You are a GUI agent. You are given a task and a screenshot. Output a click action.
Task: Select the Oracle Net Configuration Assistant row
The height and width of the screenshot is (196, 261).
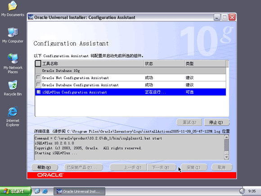click(x=130, y=77)
